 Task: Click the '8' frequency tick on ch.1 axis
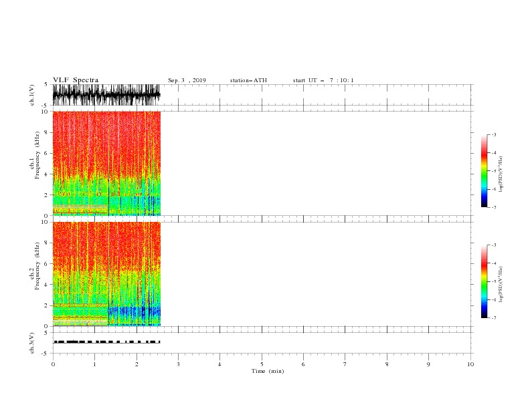click(x=46, y=132)
